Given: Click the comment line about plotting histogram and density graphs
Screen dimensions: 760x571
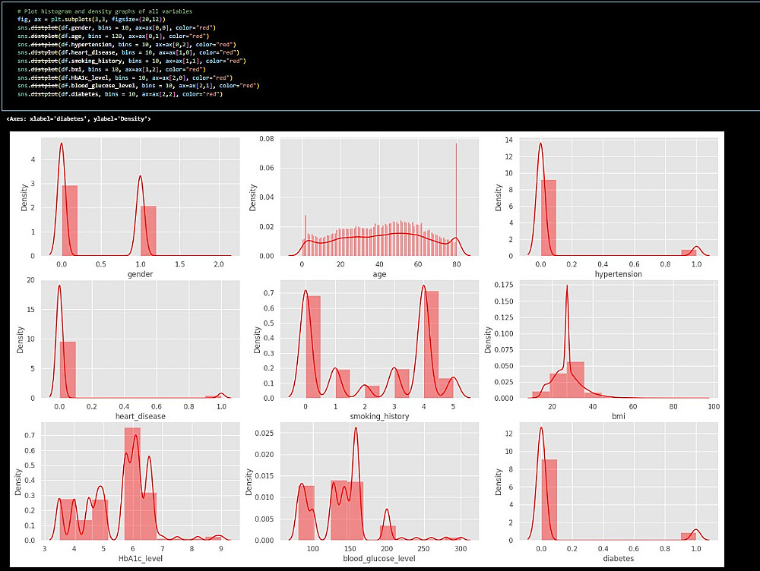Looking at the screenshot, I should [104, 11].
